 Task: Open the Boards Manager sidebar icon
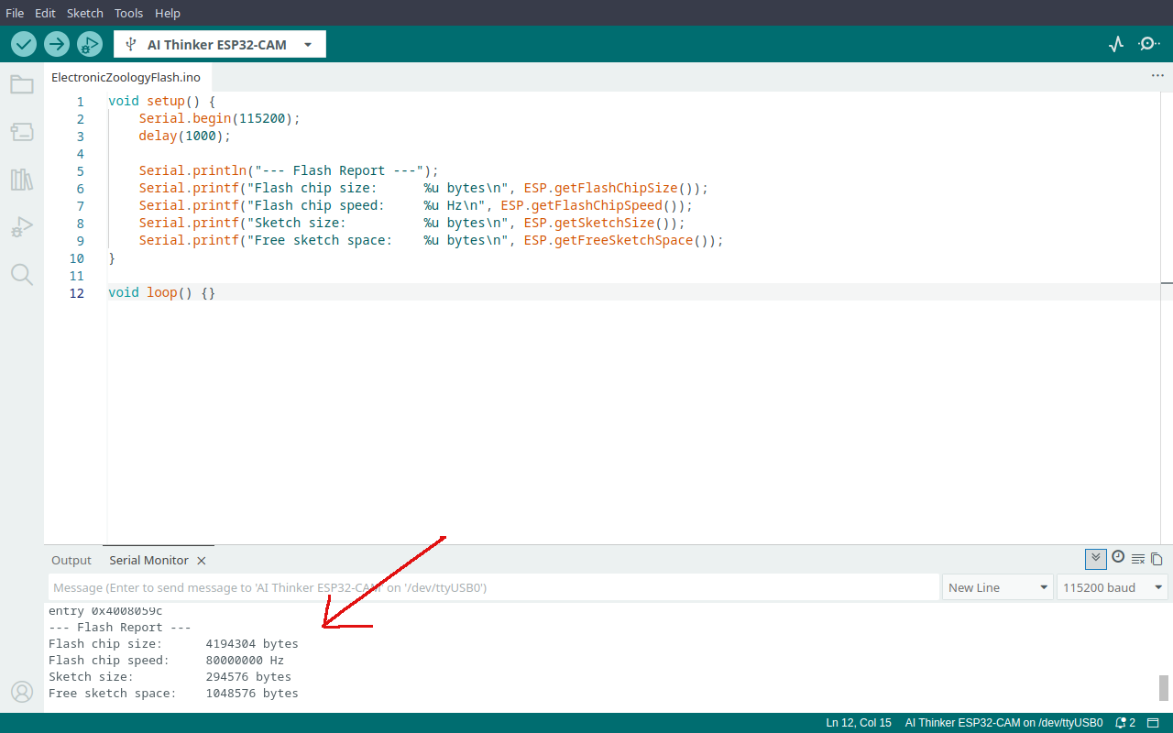[22, 132]
